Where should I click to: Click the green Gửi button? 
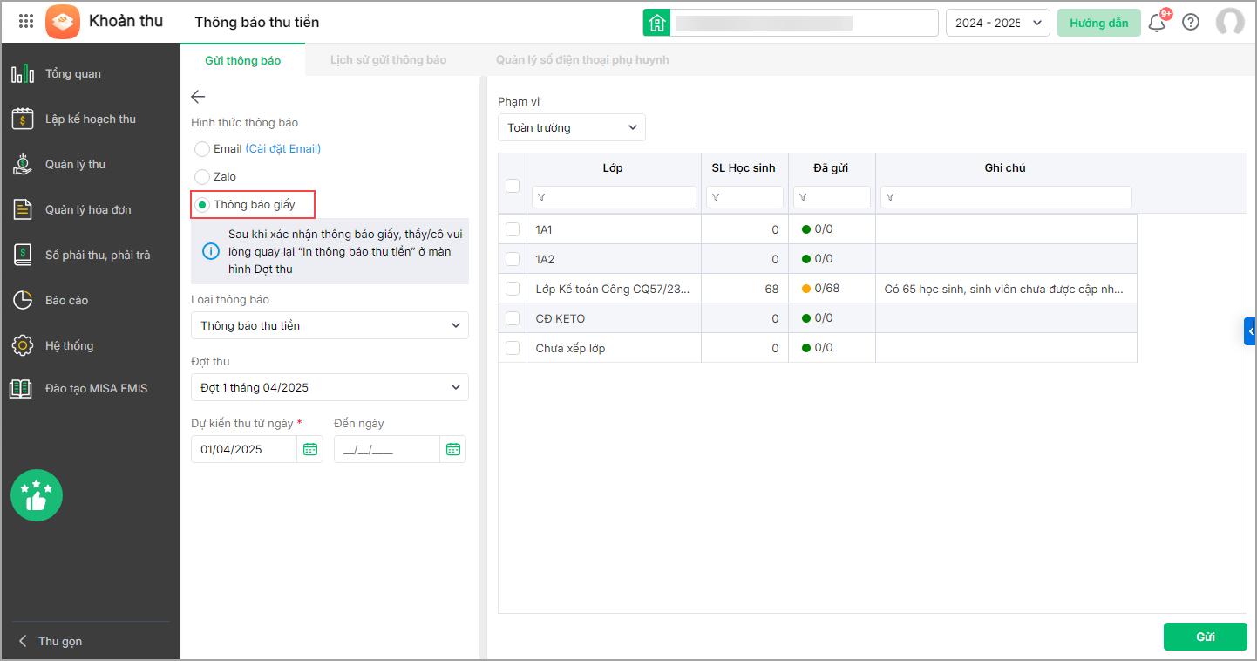[1205, 637]
